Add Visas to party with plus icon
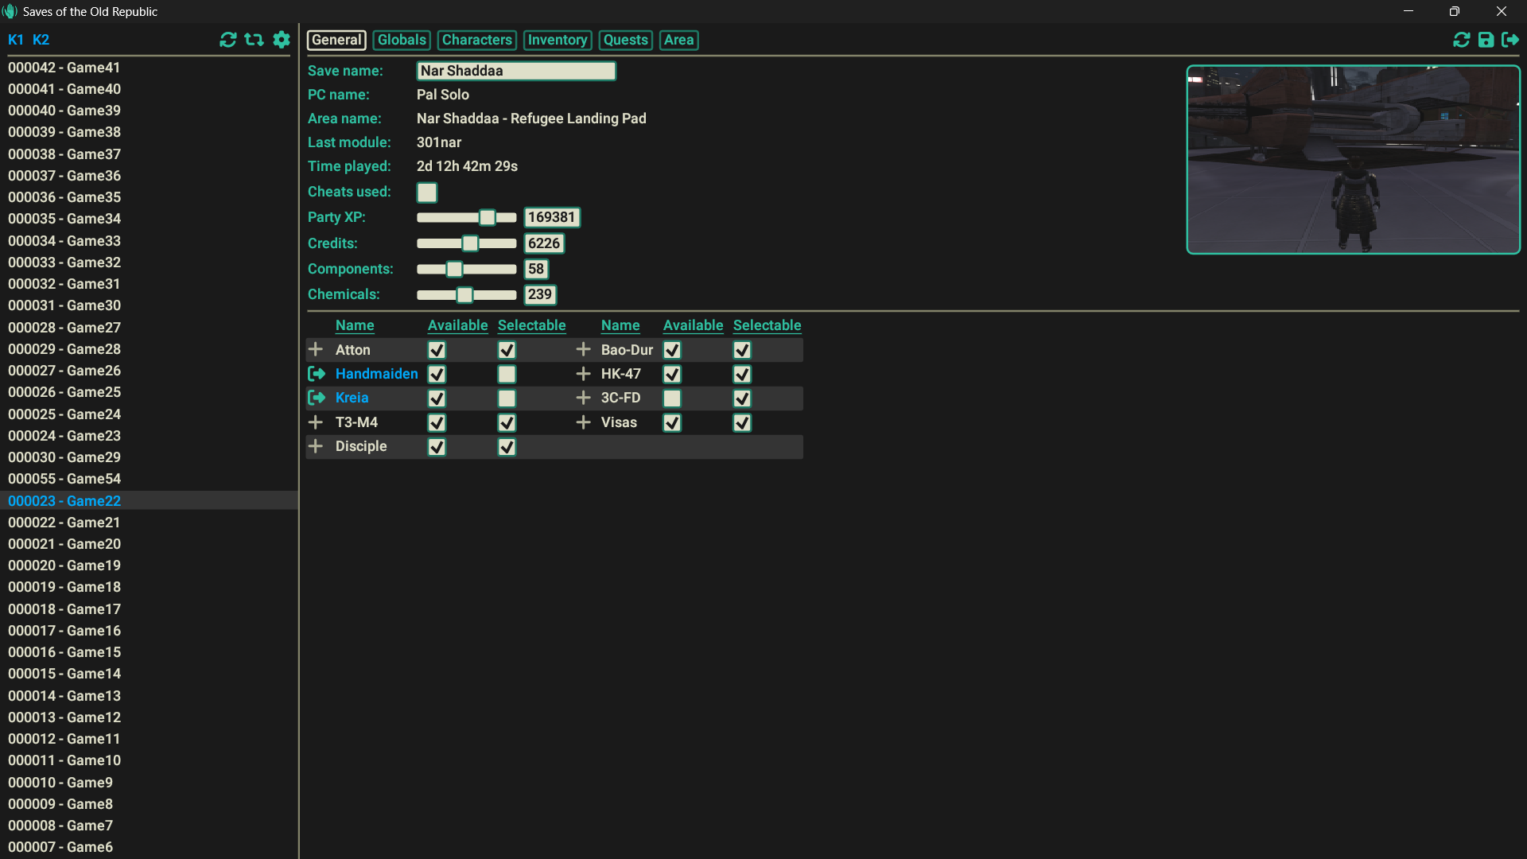1527x859 pixels. [583, 422]
